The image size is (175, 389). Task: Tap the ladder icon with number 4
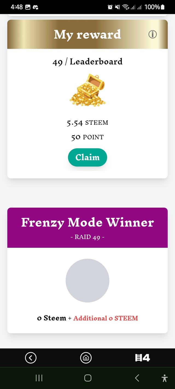[143, 358]
